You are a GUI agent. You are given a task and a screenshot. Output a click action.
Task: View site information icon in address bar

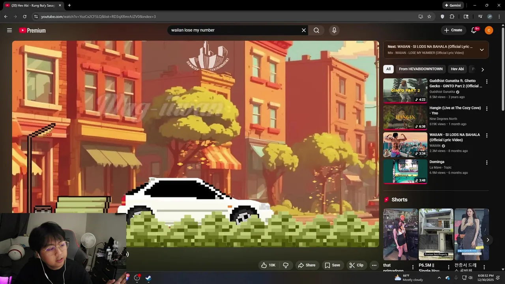36,17
